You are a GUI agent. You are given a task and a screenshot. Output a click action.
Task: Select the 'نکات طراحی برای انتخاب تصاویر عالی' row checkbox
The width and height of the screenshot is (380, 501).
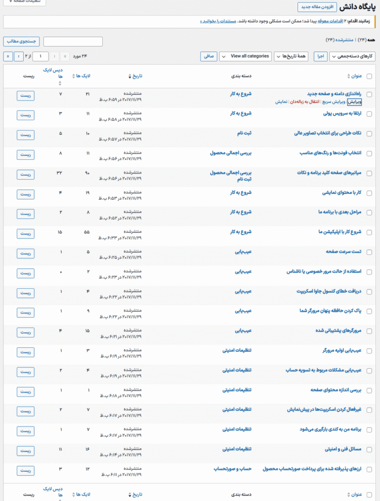369,134
